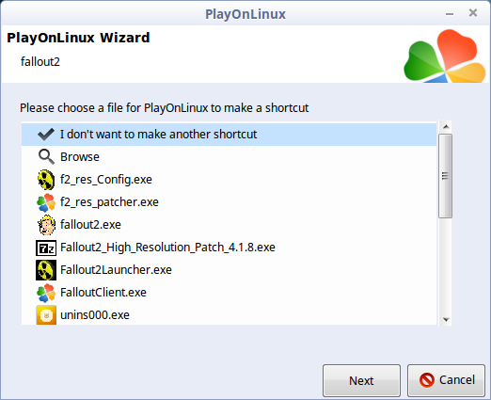Click the Vault Boy icon for fallout2.exe
Viewport: 491px width, 400px height.
coord(46,225)
